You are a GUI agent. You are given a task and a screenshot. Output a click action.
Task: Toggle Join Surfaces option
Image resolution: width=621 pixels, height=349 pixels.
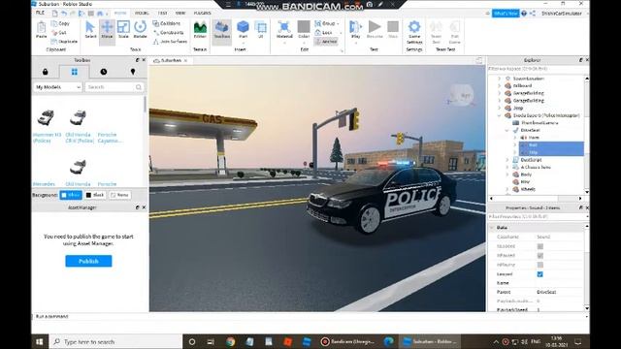[170, 41]
